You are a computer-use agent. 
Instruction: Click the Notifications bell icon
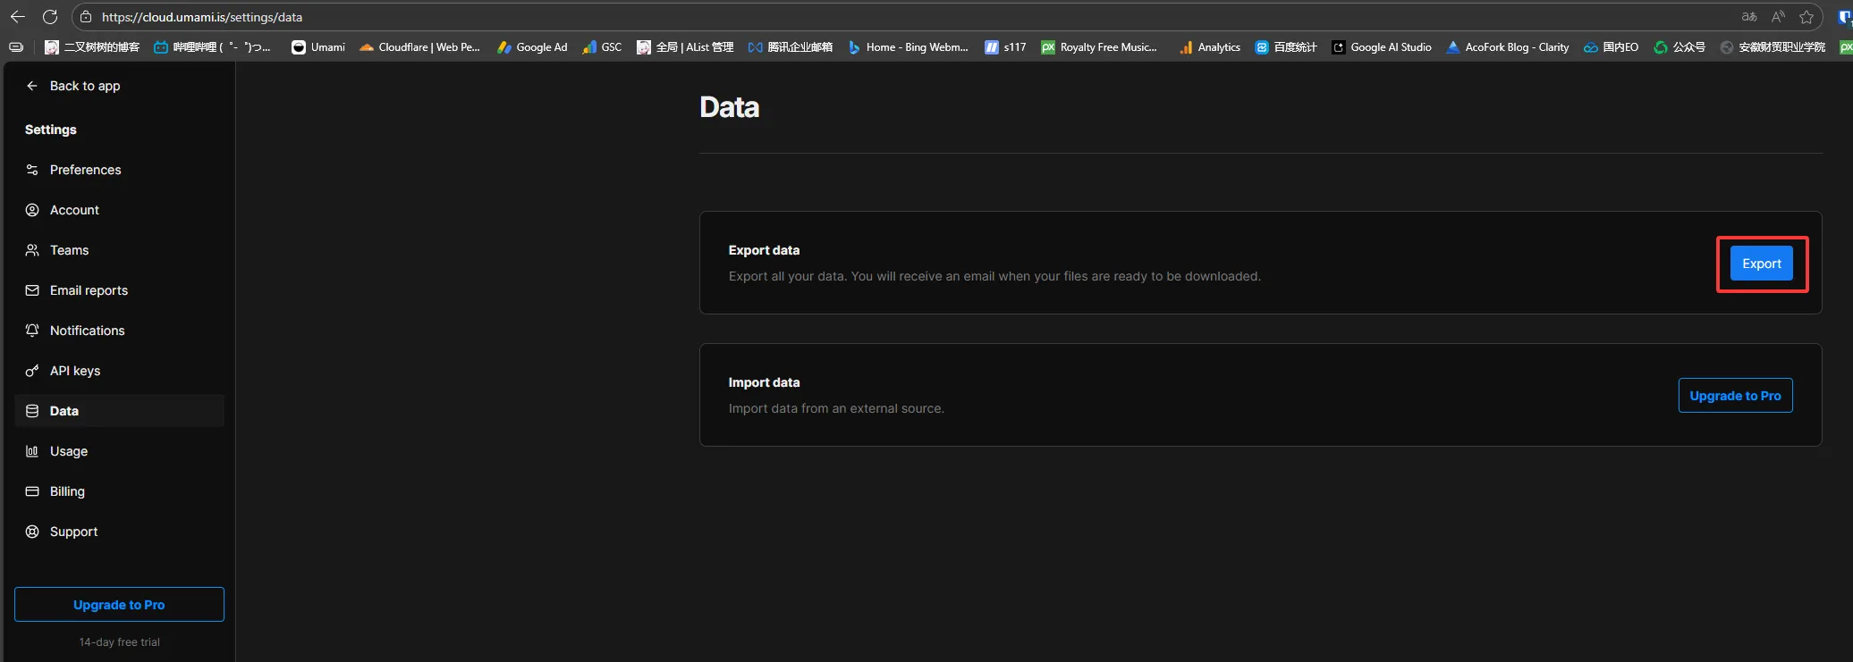[x=32, y=331]
